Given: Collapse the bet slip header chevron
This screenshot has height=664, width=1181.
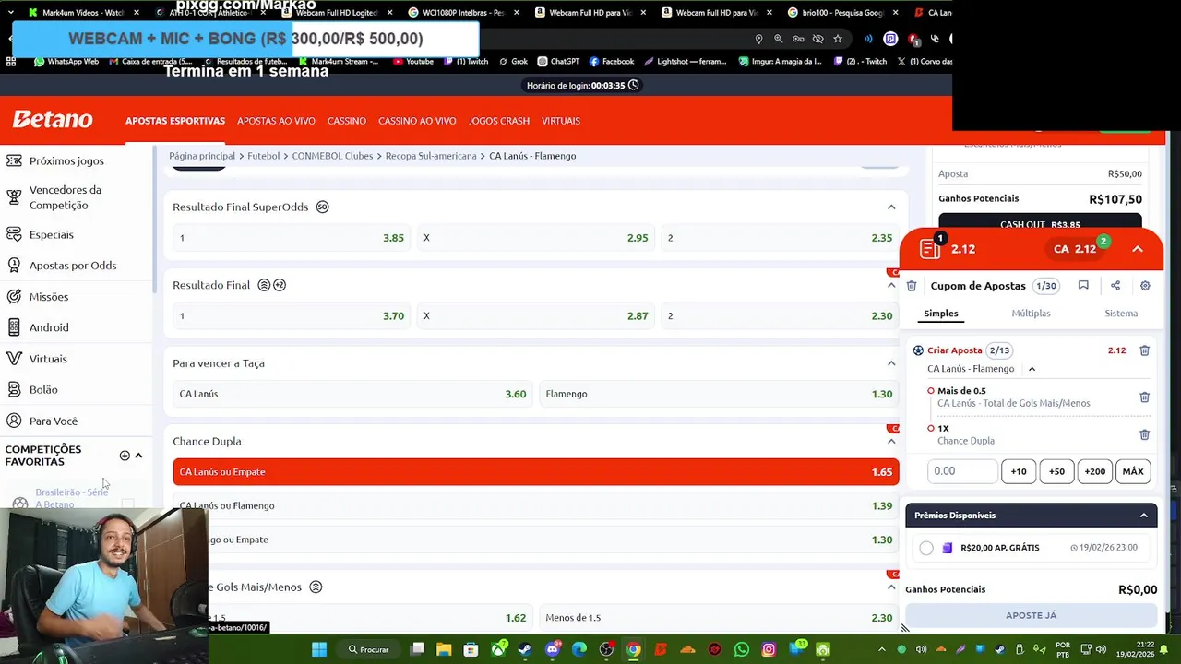Looking at the screenshot, I should pyautogui.click(x=1138, y=249).
